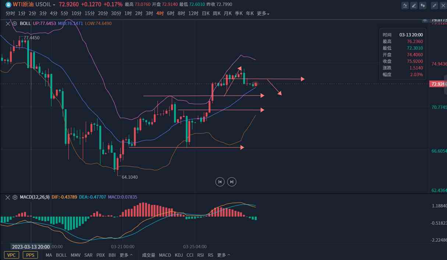
Task: Toggle the PPS indicator button
Action: click(x=30, y=255)
